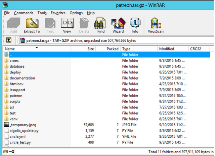This screenshot has height=156, width=215.
Task: Click the 4/23/2015 7:10 modified date
Action: tap(173, 84)
